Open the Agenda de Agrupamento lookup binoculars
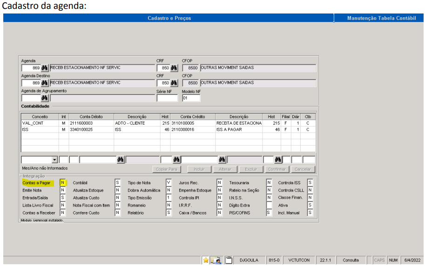 (x=44, y=98)
